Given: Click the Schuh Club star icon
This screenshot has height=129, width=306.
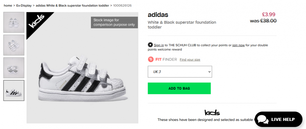Looking at the screenshot, I should coord(150,45).
